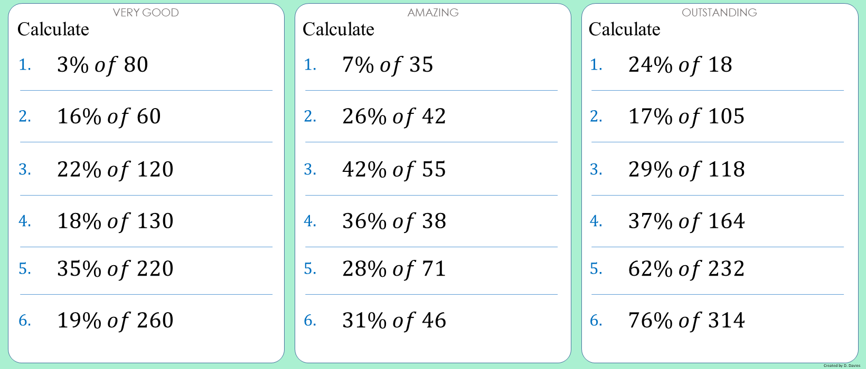Click the 62% of 232 question
The image size is (866, 369).
click(686, 269)
